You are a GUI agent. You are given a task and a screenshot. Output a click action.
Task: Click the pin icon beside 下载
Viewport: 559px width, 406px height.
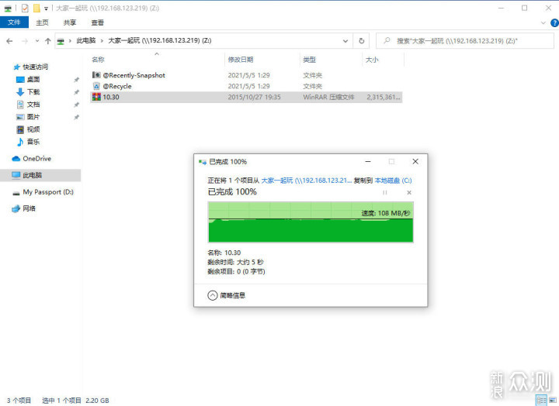[76, 92]
